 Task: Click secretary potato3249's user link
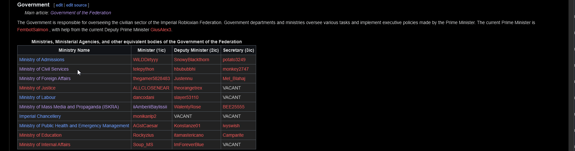coord(234,60)
